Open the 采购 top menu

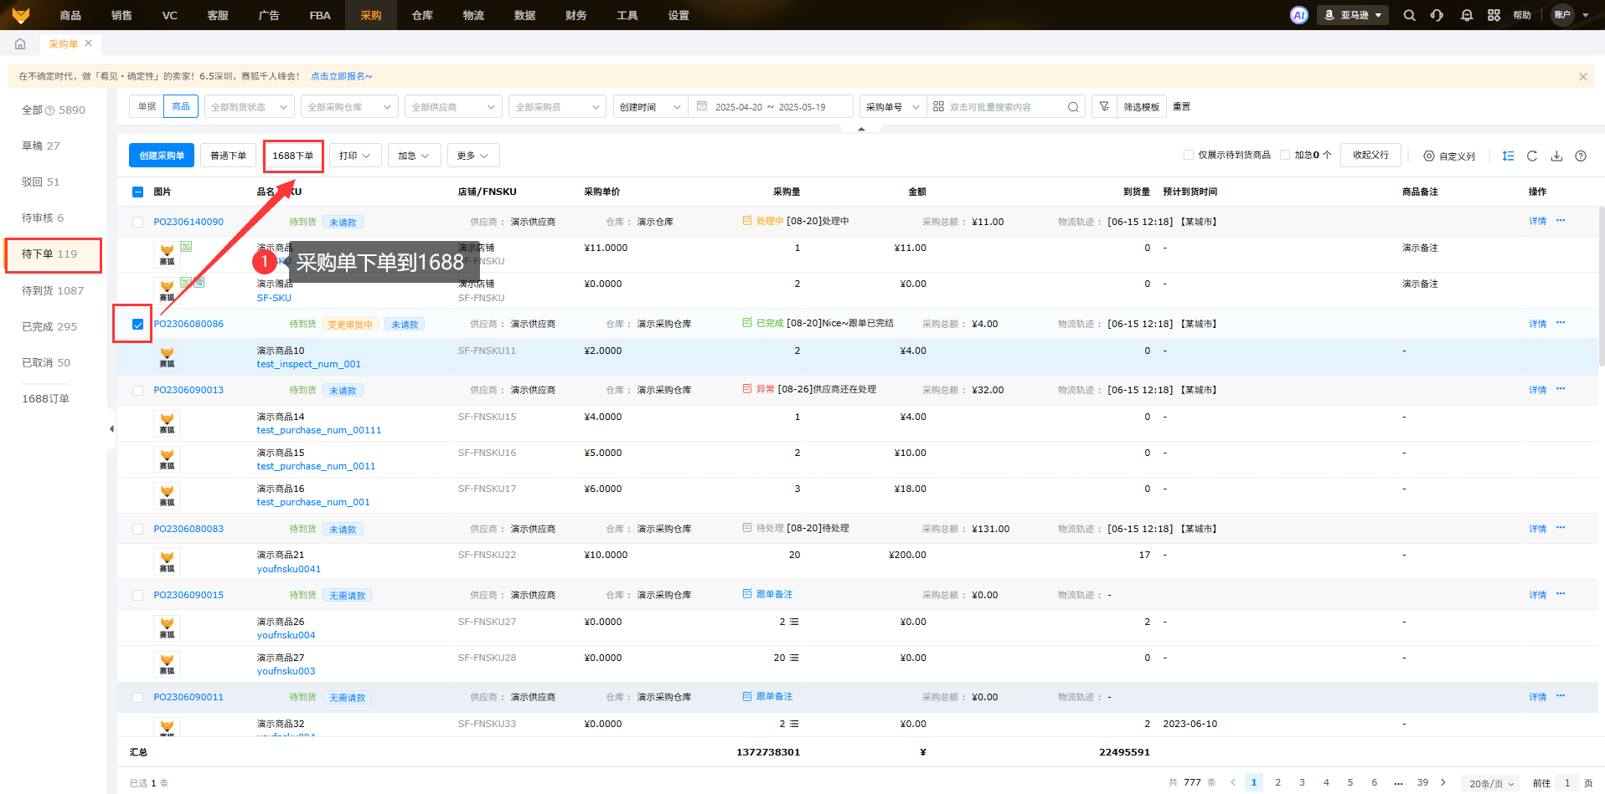click(x=371, y=15)
